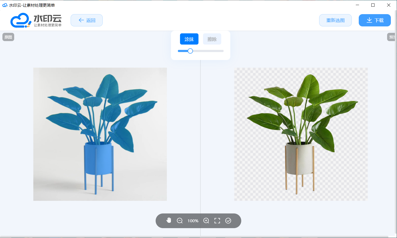This screenshot has width=397, height=238.
Task: Select the hand pan tool
Action: pyautogui.click(x=169, y=220)
